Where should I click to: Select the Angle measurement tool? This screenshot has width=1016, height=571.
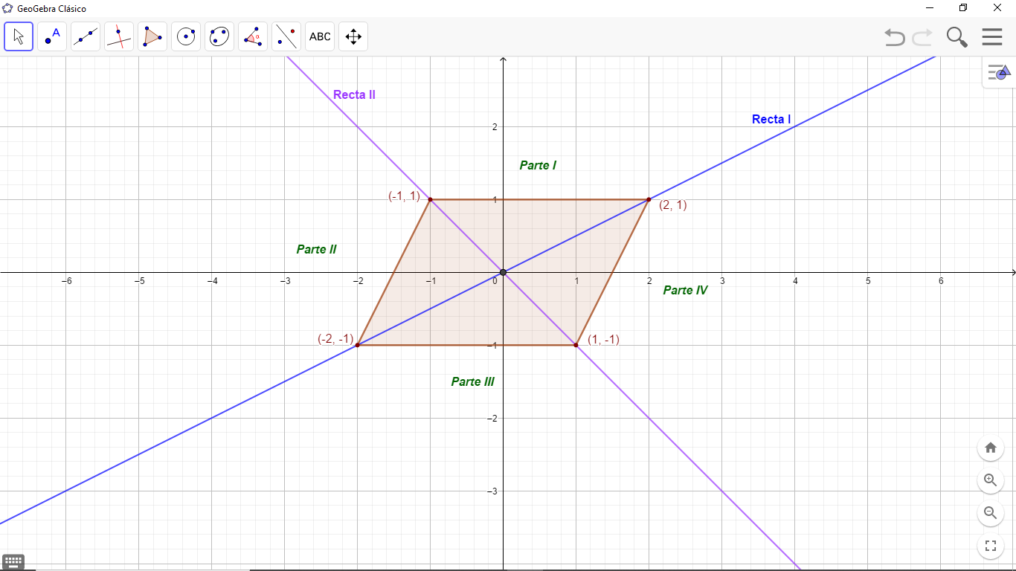[x=253, y=36]
